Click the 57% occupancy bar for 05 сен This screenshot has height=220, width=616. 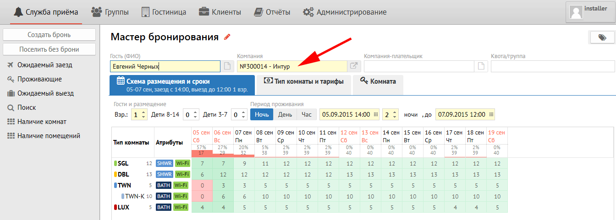202,150
